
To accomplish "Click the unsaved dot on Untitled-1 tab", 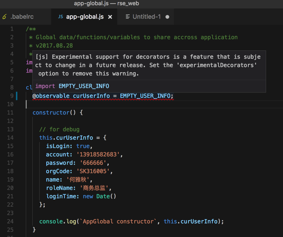I will pos(167,17).
